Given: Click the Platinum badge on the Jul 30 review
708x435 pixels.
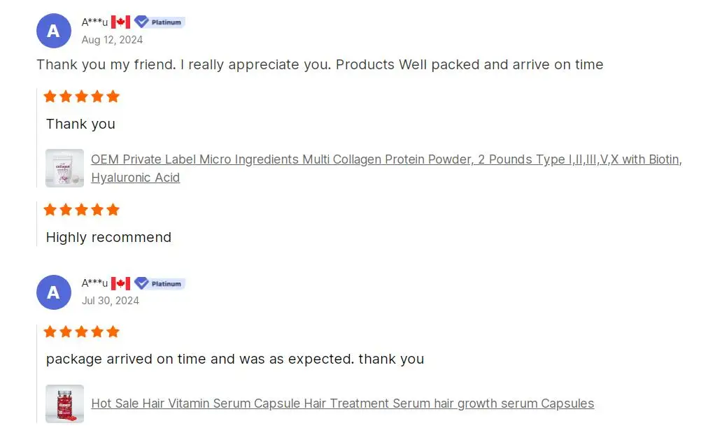Looking at the screenshot, I should [x=160, y=283].
